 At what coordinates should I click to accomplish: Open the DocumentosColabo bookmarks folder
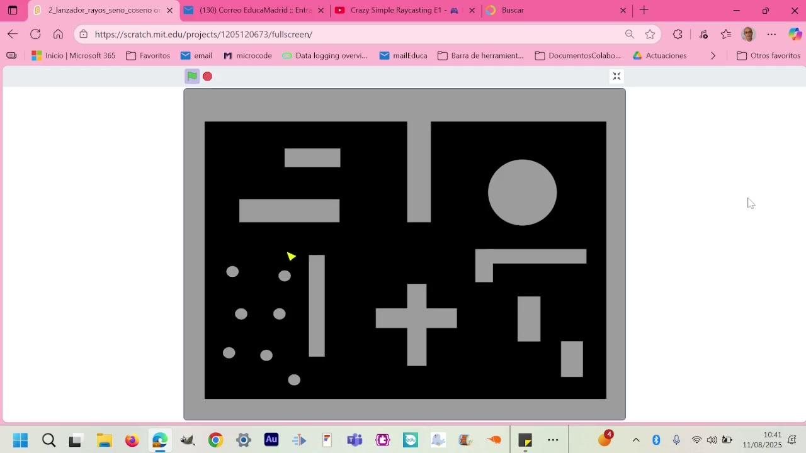578,55
